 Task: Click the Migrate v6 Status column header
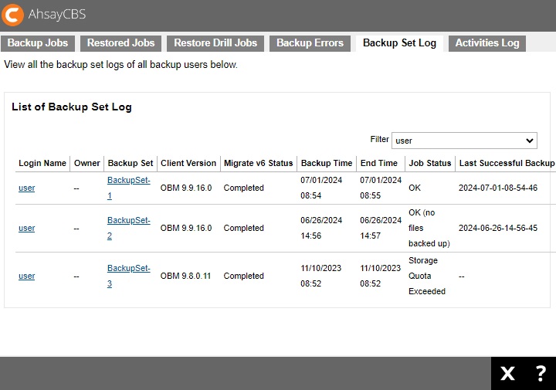point(258,163)
